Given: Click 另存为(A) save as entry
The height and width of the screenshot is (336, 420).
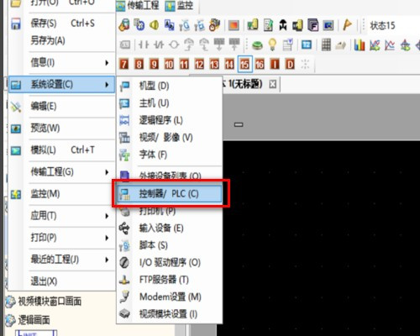Looking at the screenshot, I should coord(48,41).
